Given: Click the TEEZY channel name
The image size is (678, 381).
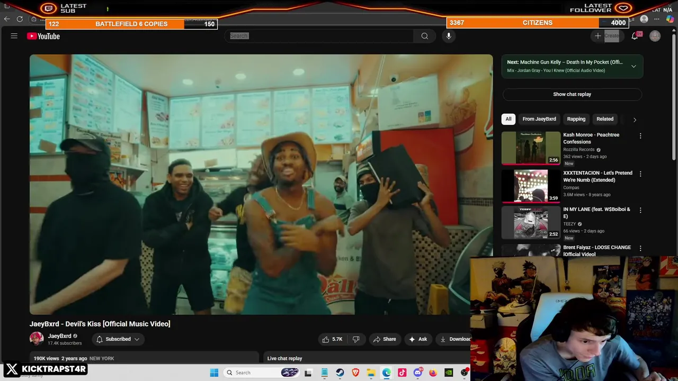Looking at the screenshot, I should pos(569,224).
